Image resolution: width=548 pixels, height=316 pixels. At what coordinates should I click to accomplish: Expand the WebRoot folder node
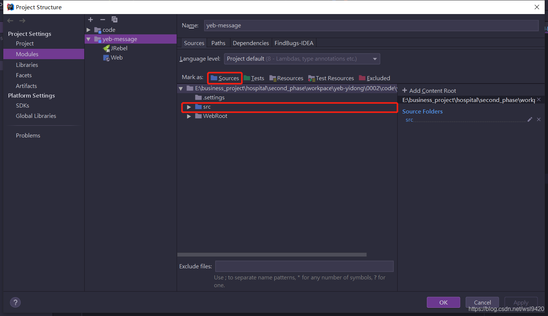coord(189,116)
